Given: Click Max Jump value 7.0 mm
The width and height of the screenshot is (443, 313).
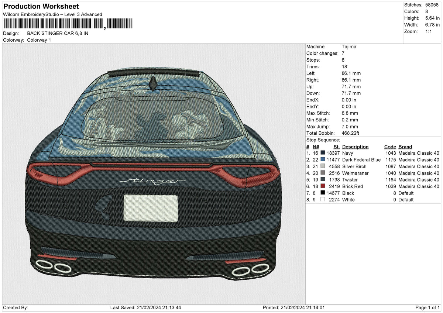Looking at the screenshot, I should tap(350, 126).
